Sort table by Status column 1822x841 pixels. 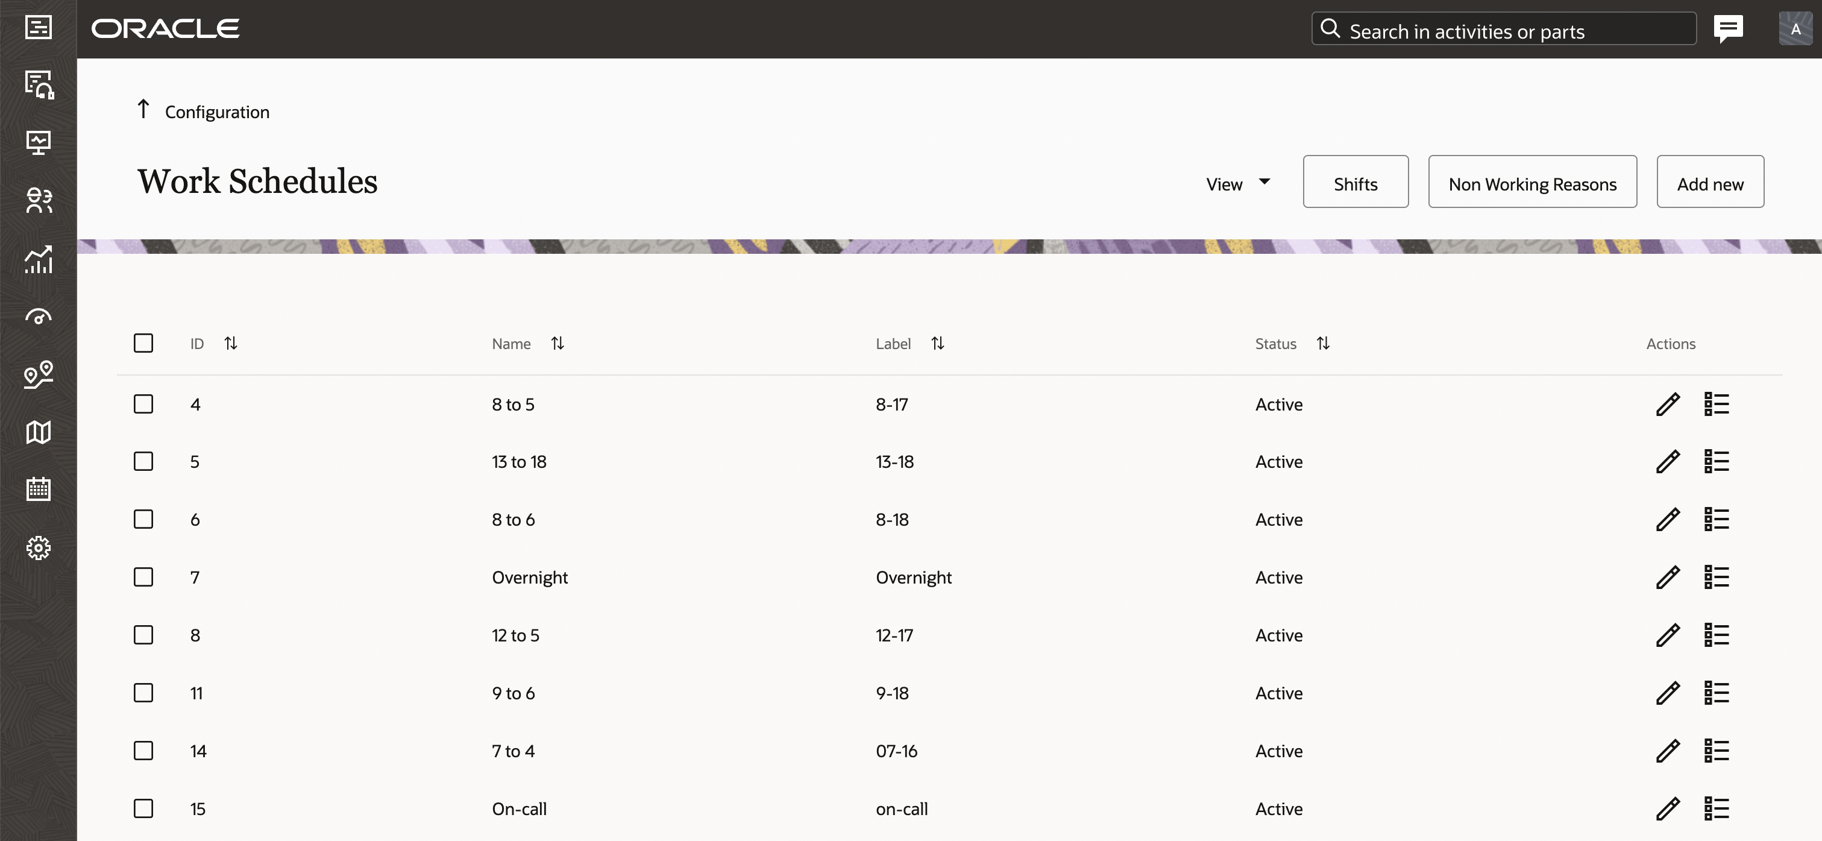1322,343
